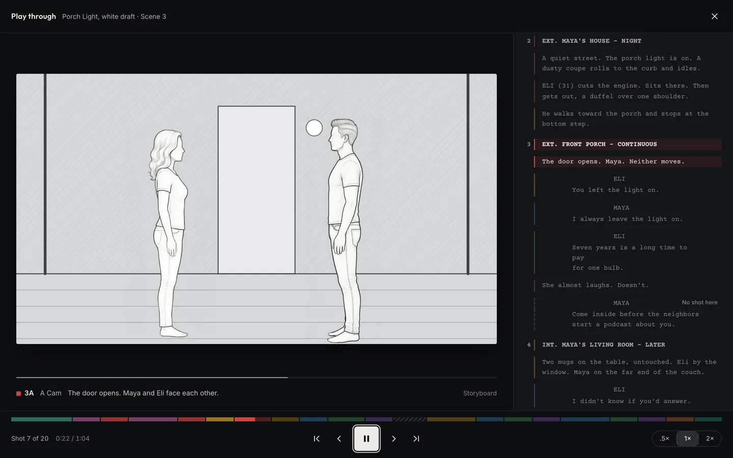The height and width of the screenshot is (458, 733).
Task: Click line 'He walks toward the porch'
Action: [628, 119]
